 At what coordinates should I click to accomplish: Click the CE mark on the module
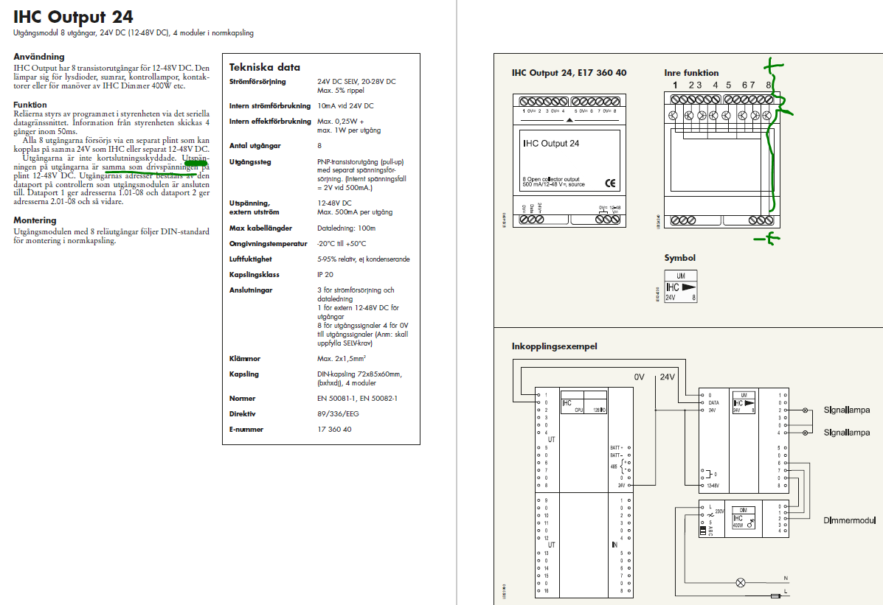tap(609, 183)
